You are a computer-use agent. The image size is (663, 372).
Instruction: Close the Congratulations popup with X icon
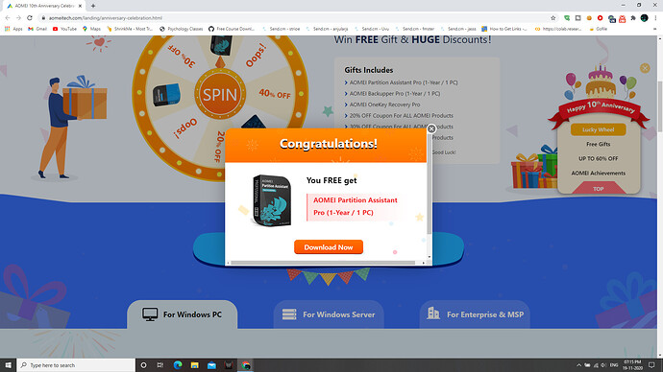click(x=431, y=128)
